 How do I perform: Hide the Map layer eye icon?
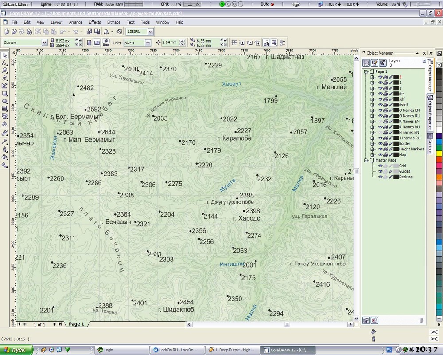point(380,155)
